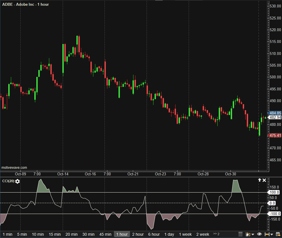This screenshot has height=238, width=282.
Task: Switch to the 1 min timeframe
Action: tap(7, 234)
